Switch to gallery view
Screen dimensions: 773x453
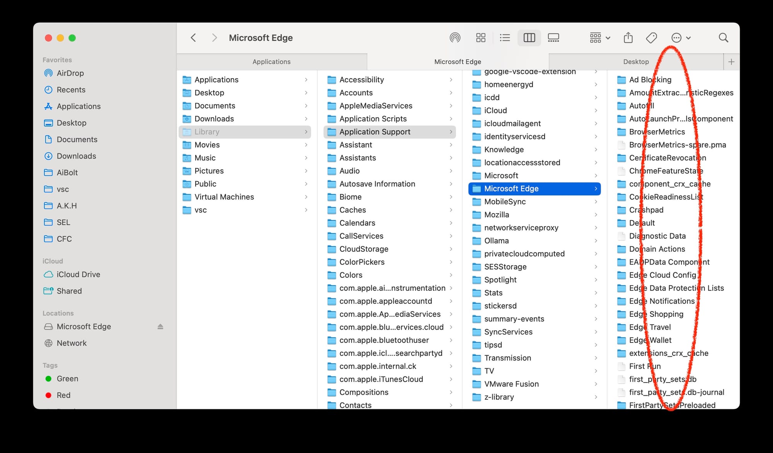(x=553, y=38)
